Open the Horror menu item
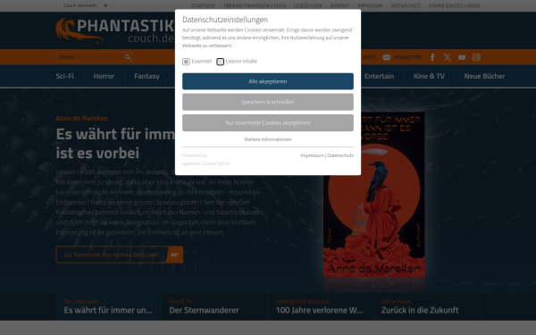This screenshot has height=335, width=536. (x=104, y=76)
